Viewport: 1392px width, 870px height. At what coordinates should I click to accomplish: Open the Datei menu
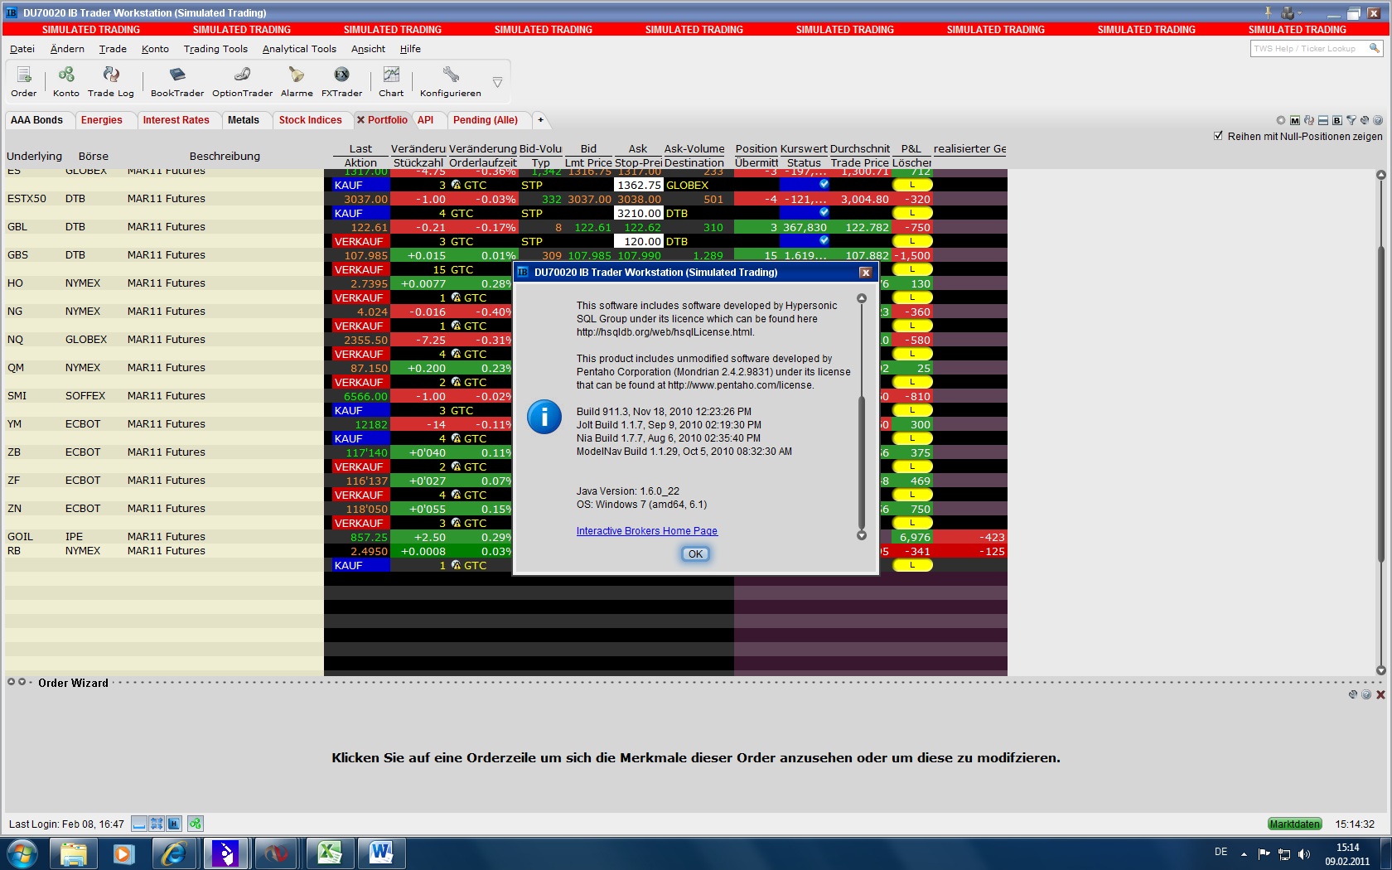click(22, 49)
